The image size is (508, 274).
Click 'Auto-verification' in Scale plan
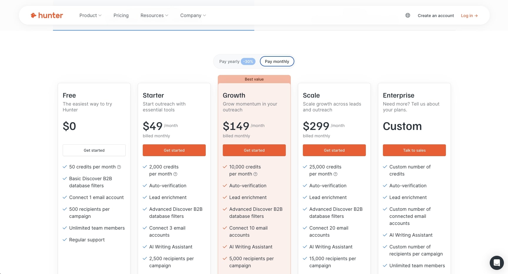point(328,186)
